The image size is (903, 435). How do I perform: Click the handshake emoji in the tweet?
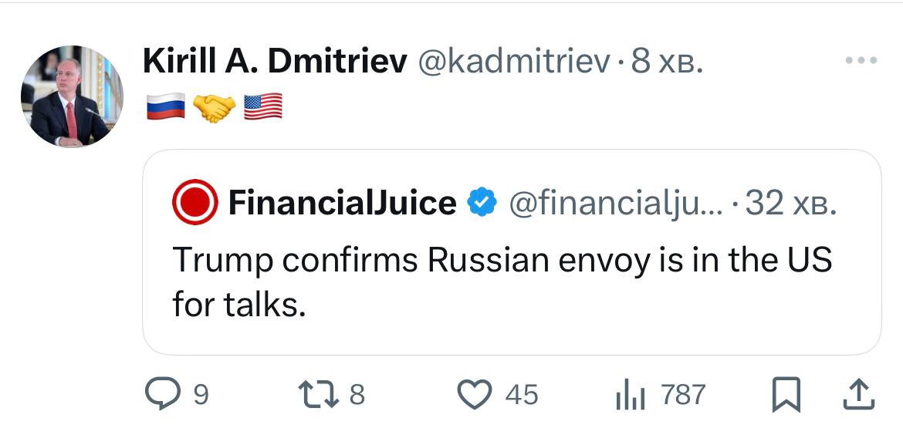(214, 106)
